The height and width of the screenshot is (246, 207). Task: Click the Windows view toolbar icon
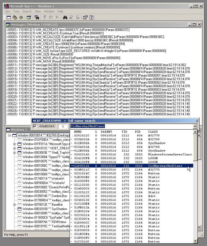(8, 18)
